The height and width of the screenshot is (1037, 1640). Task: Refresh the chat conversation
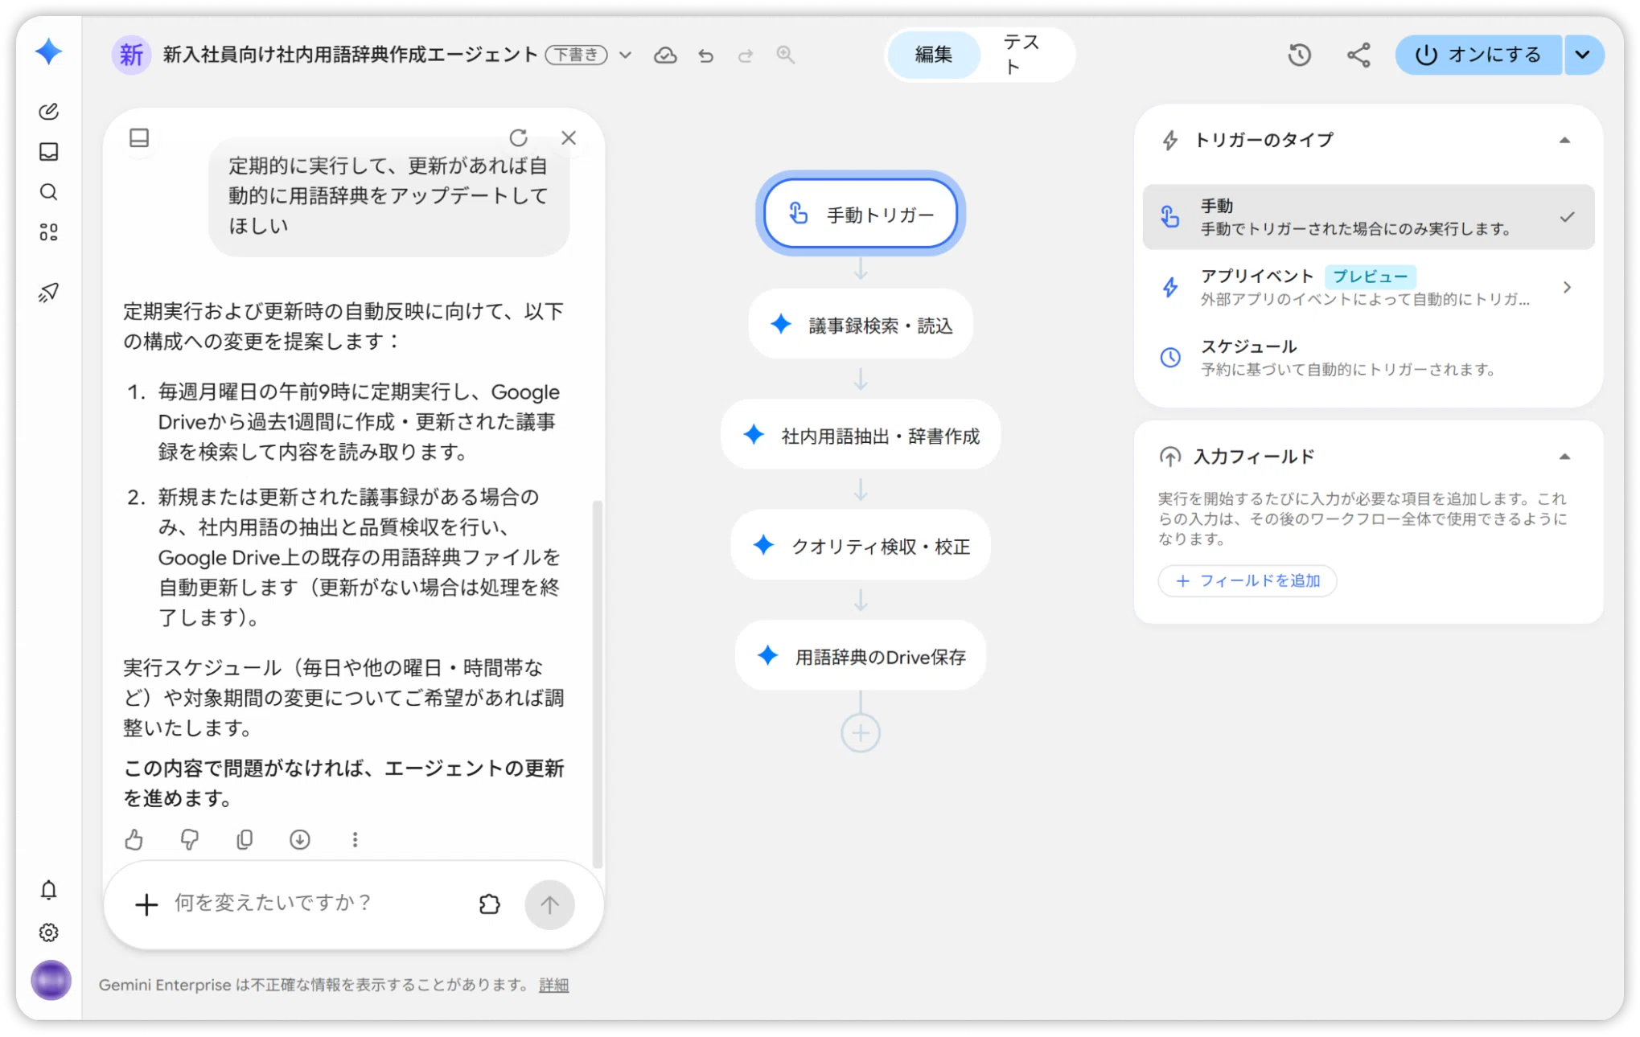[518, 137]
